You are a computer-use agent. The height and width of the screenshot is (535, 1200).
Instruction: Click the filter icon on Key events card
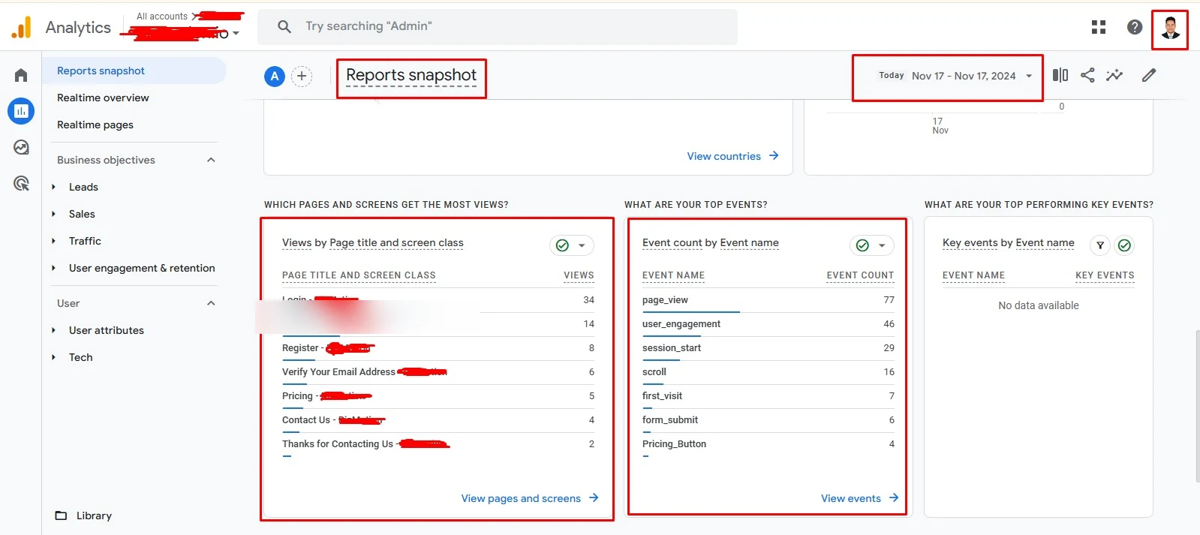[1100, 245]
